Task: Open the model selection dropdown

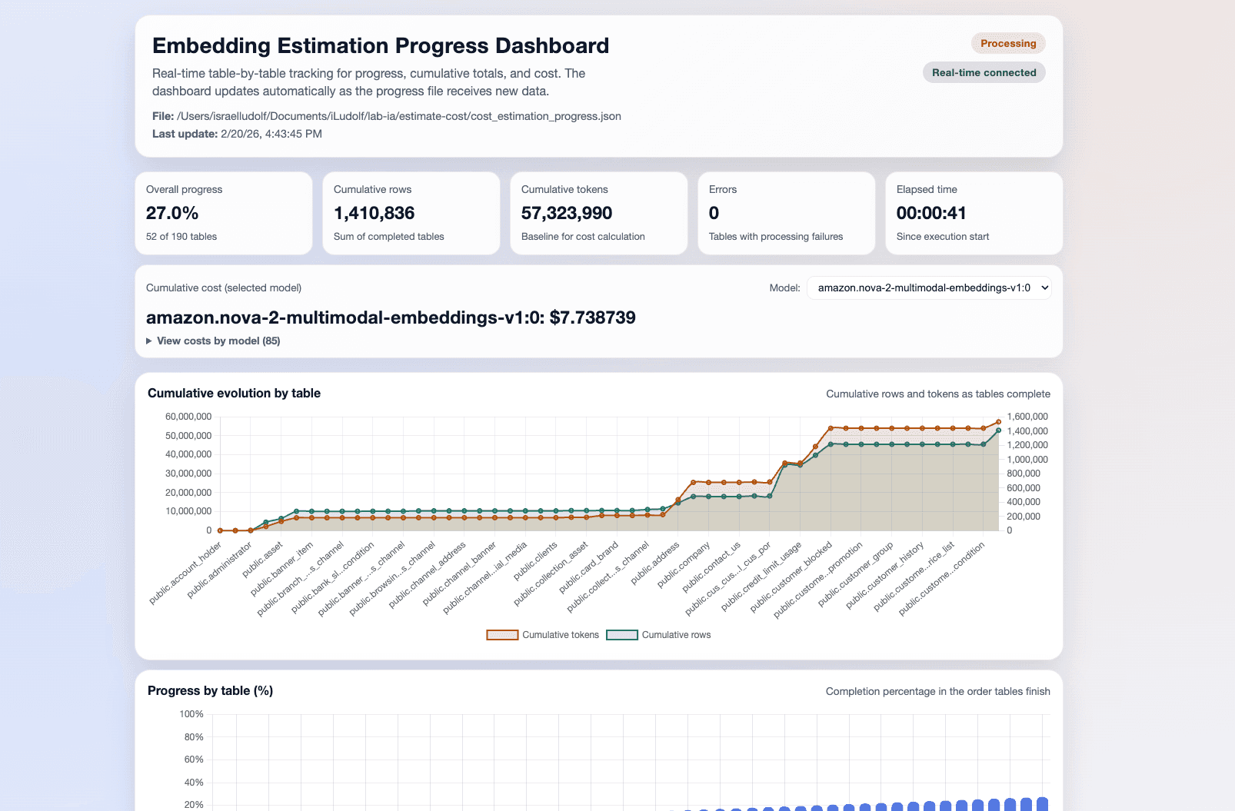Action: [928, 288]
